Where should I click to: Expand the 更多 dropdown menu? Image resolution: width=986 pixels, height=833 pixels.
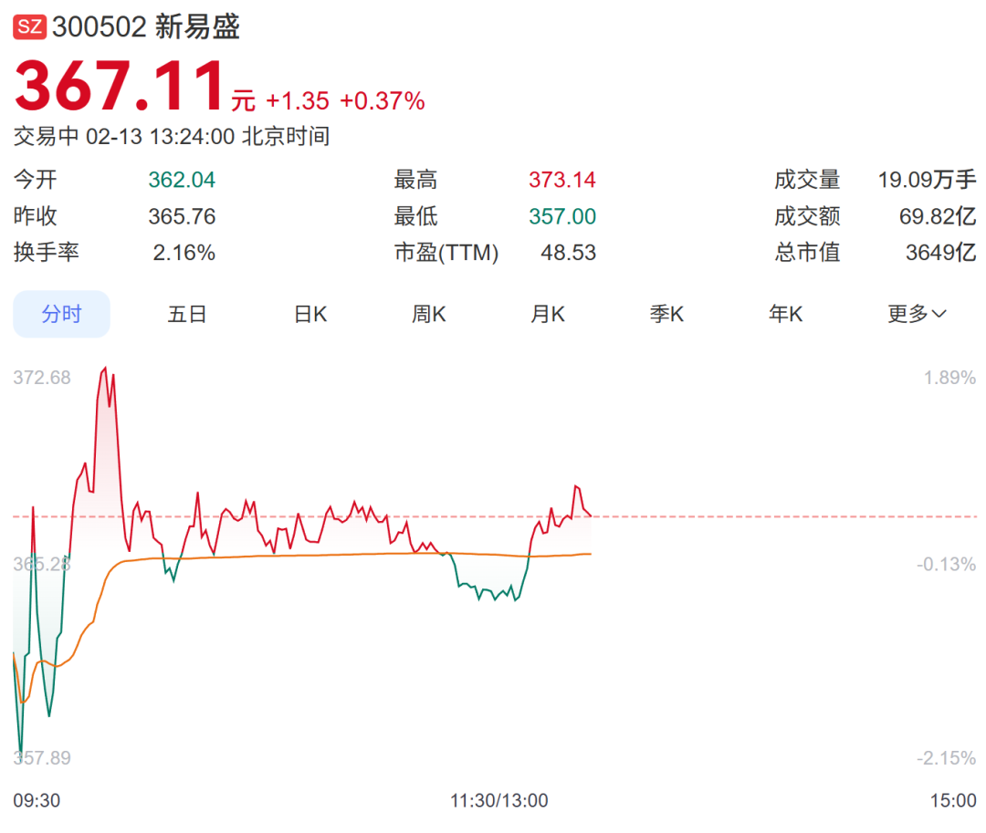pyautogui.click(x=917, y=315)
